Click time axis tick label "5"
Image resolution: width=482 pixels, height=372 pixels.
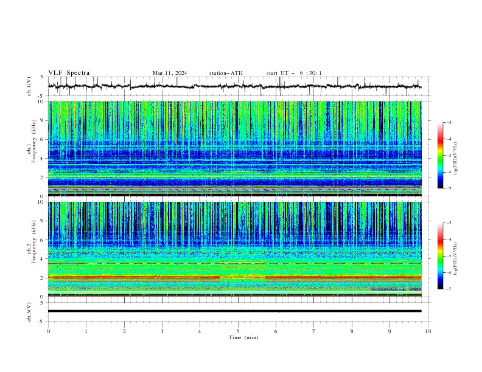pos(238,331)
